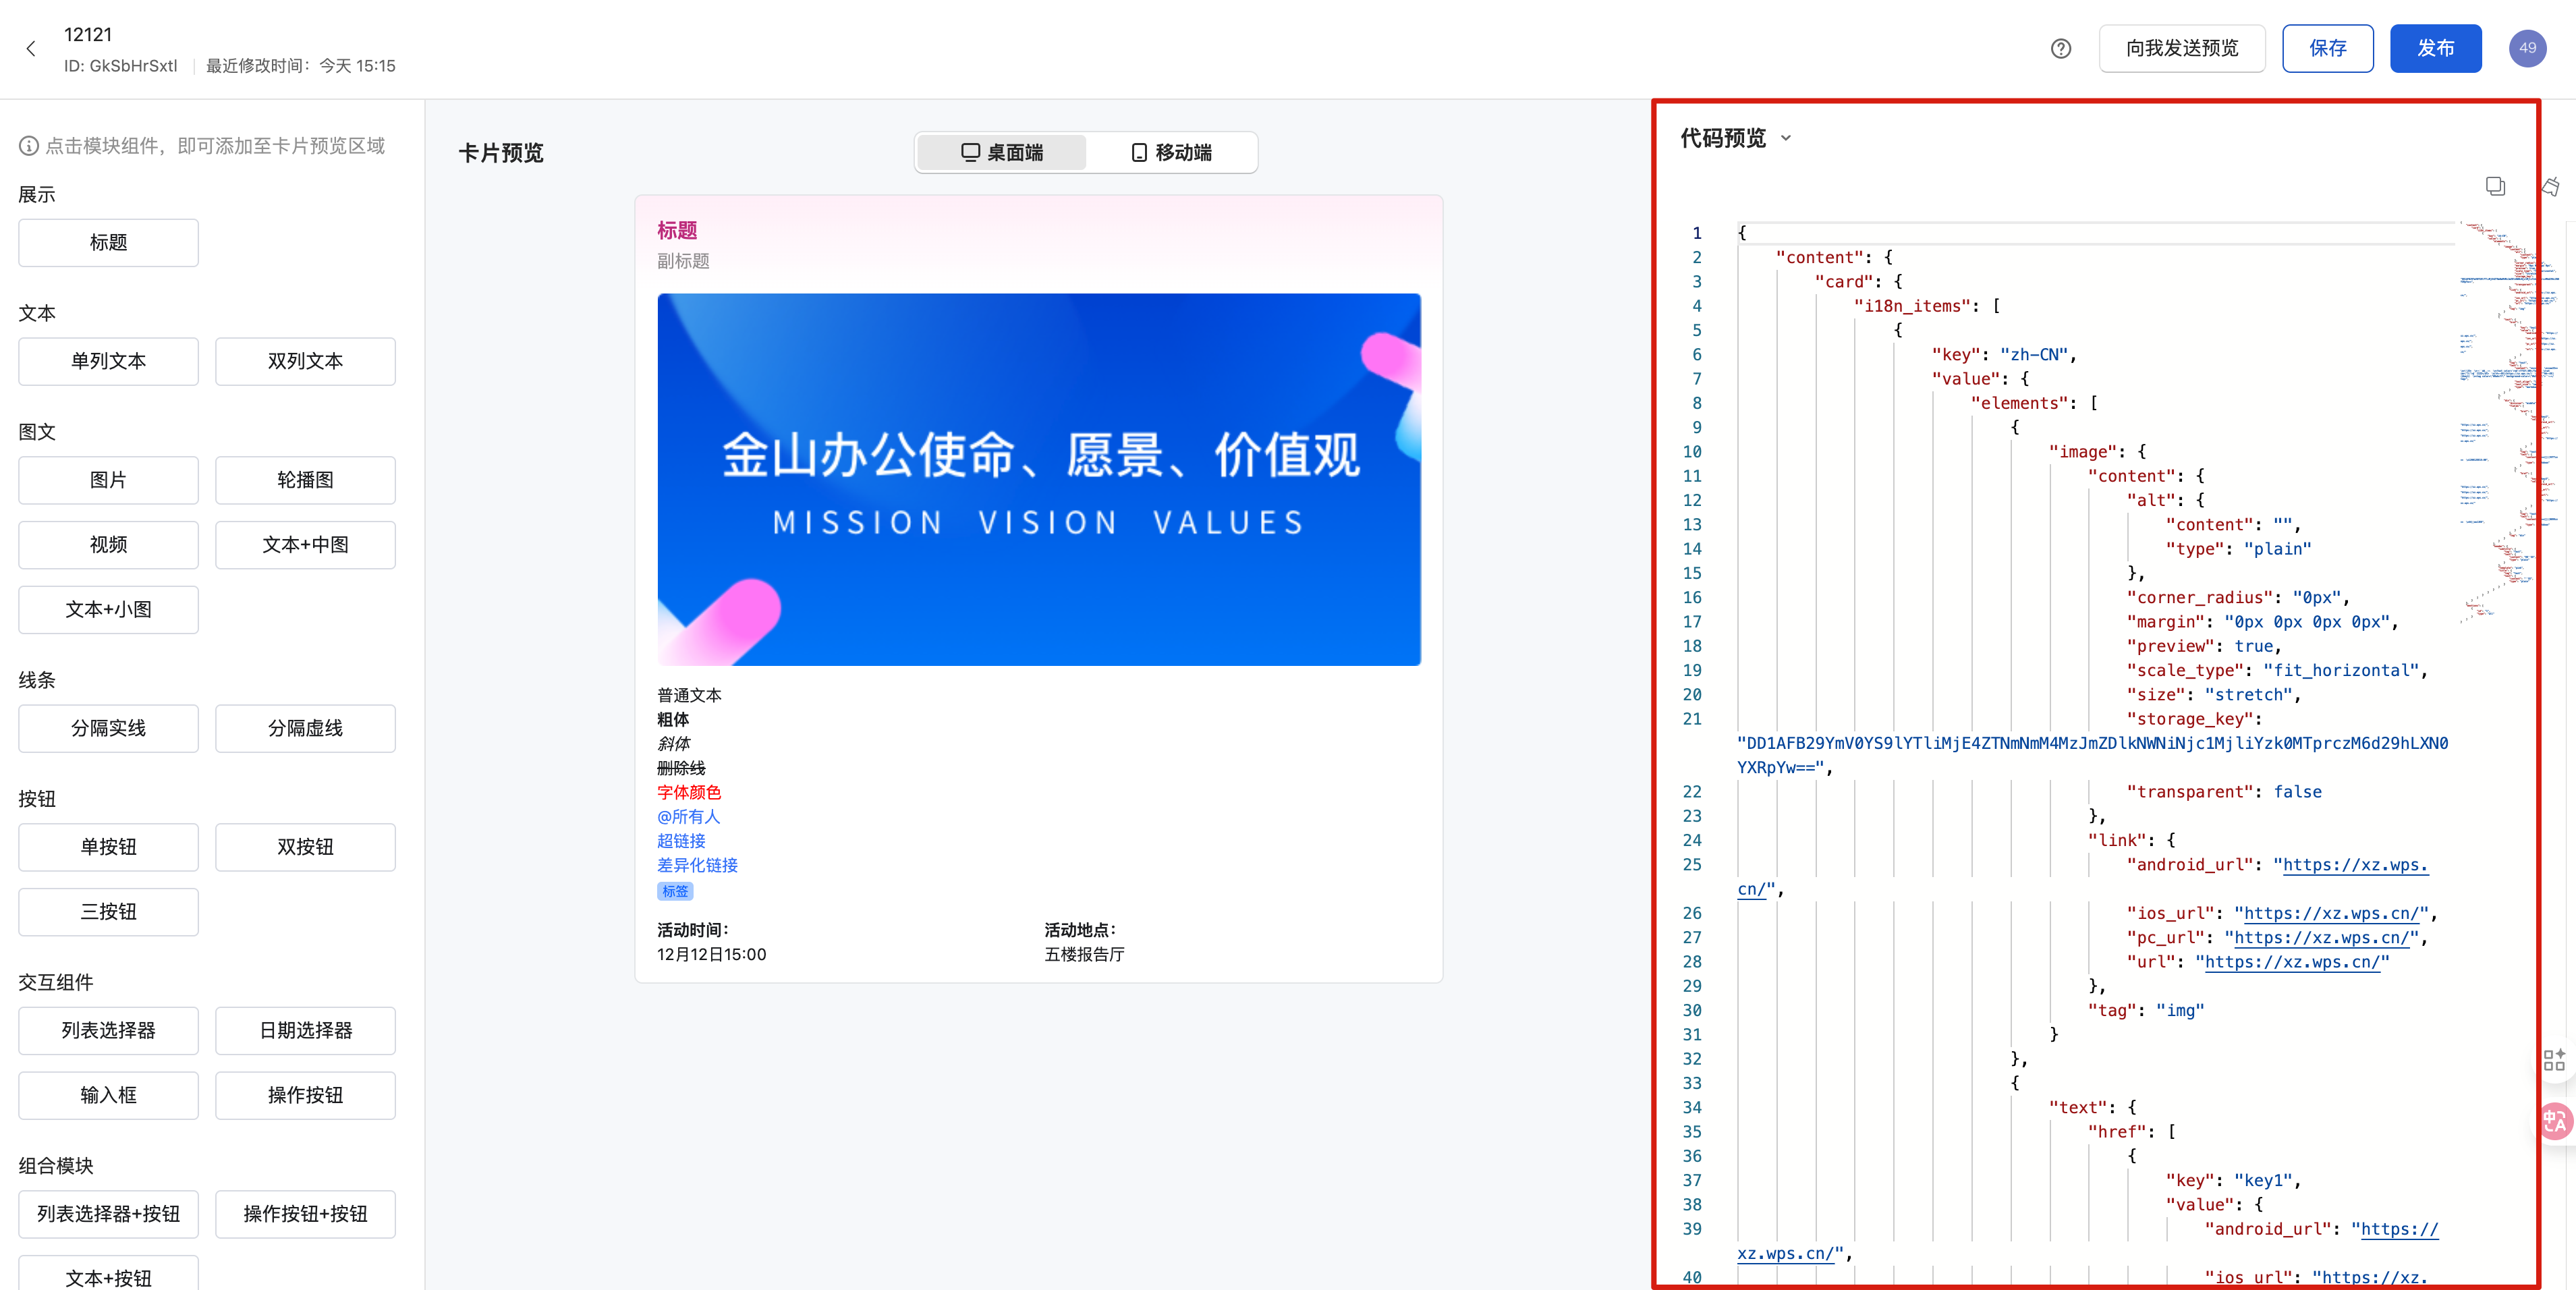This screenshot has width=2576, height=1290.
Task: Click the 49 avatar in top right
Action: [2527, 47]
